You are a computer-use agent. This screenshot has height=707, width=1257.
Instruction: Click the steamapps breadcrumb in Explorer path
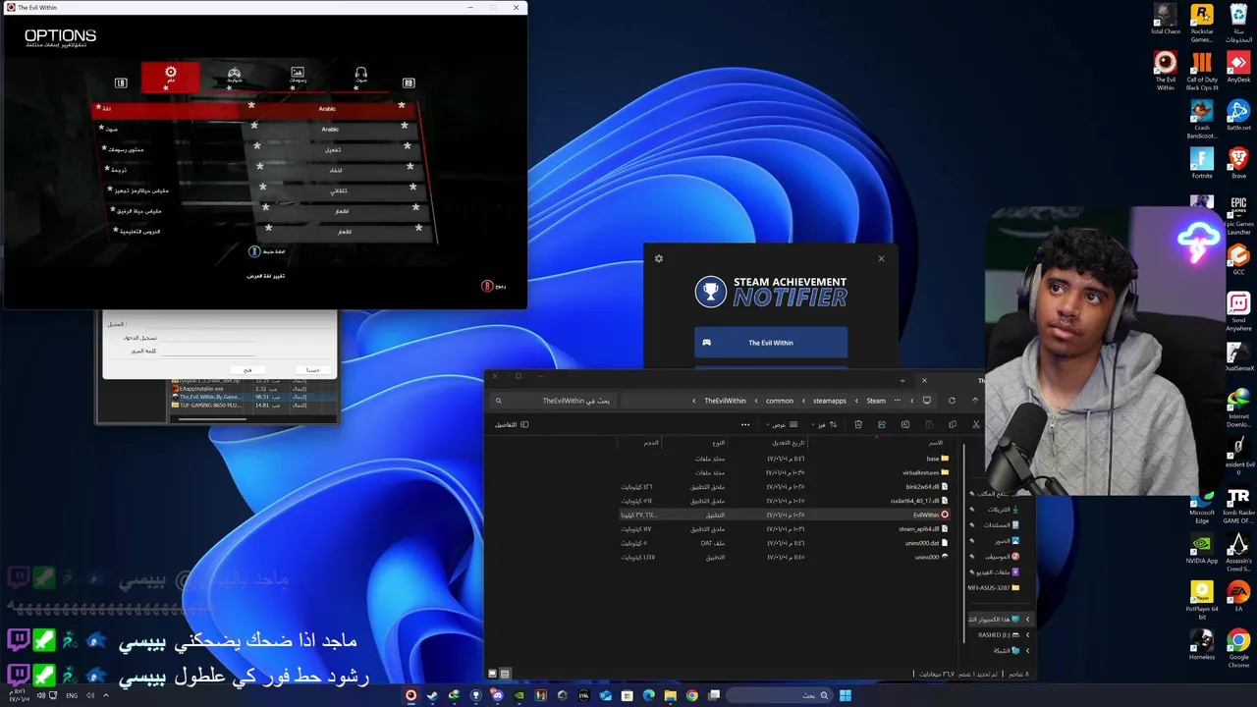[830, 401]
